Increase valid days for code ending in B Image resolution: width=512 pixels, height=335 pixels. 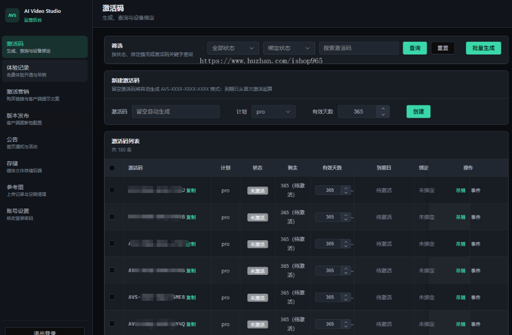[346, 215]
